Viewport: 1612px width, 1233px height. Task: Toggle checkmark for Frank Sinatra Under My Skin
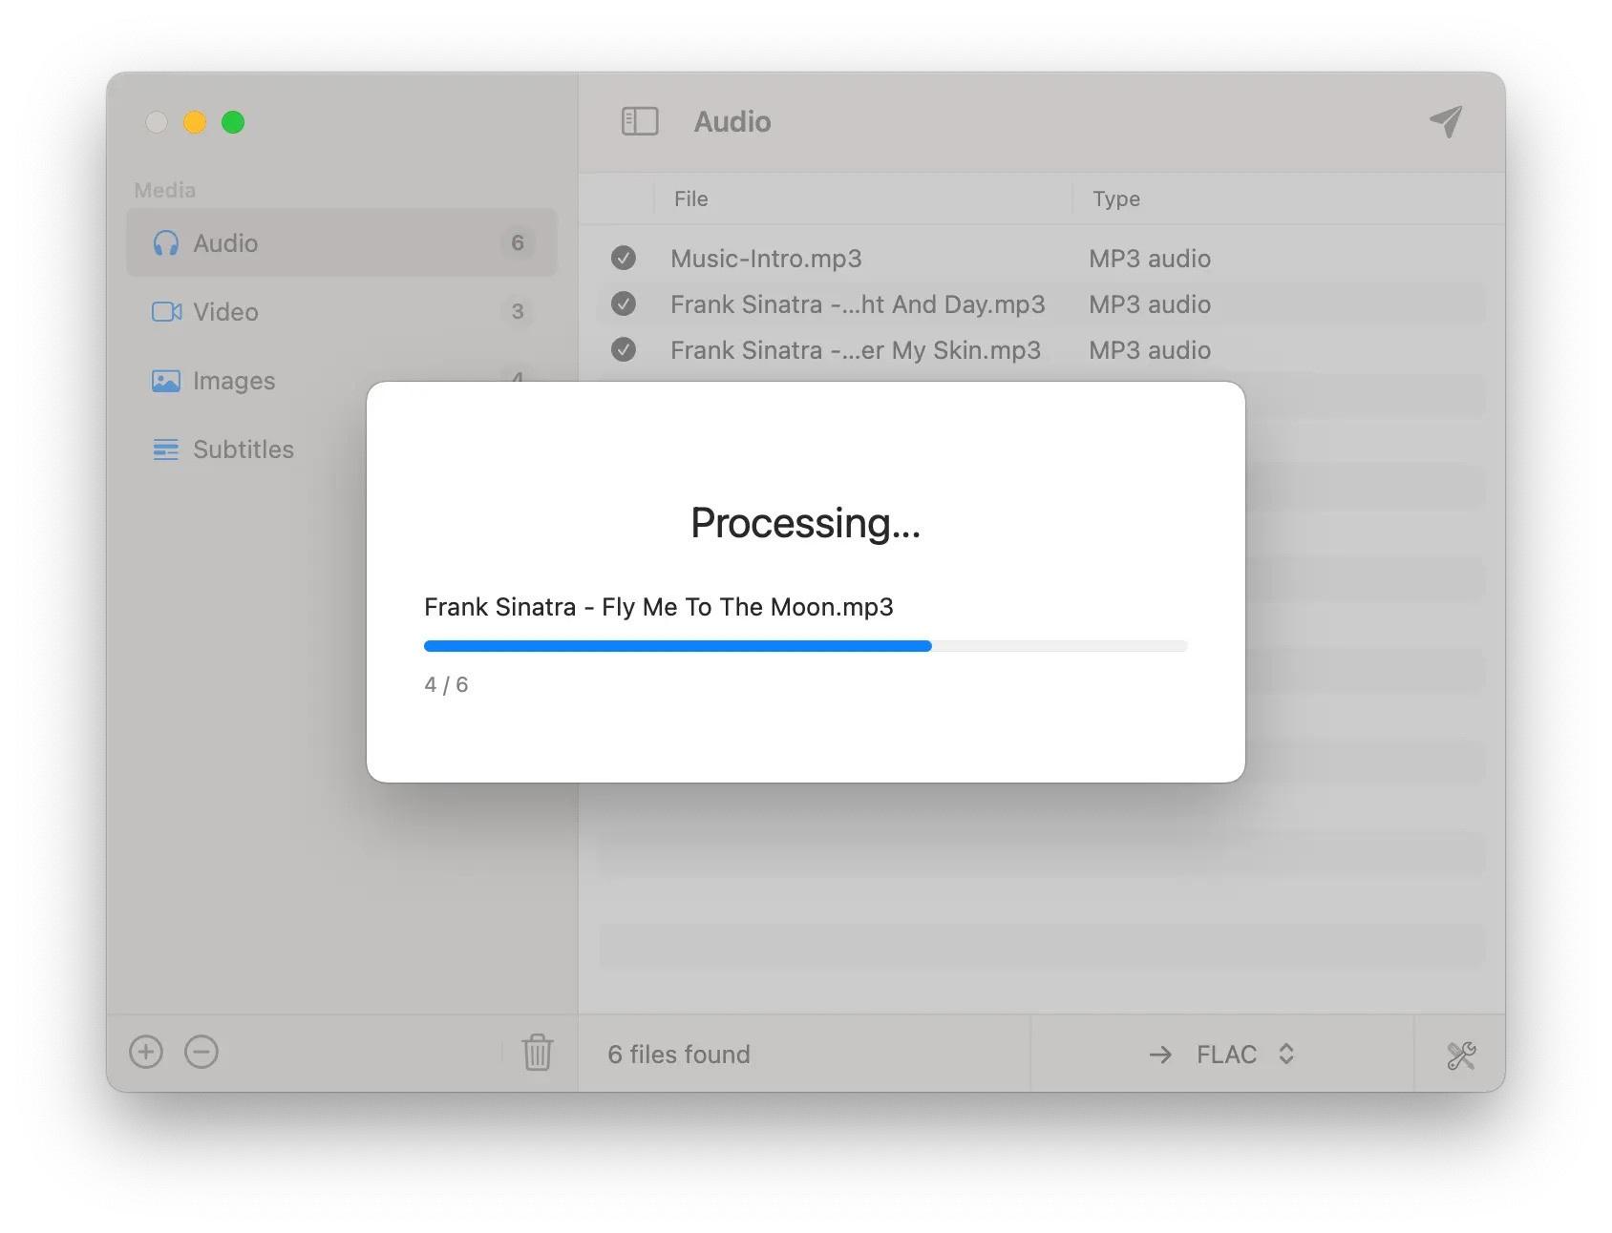click(624, 349)
